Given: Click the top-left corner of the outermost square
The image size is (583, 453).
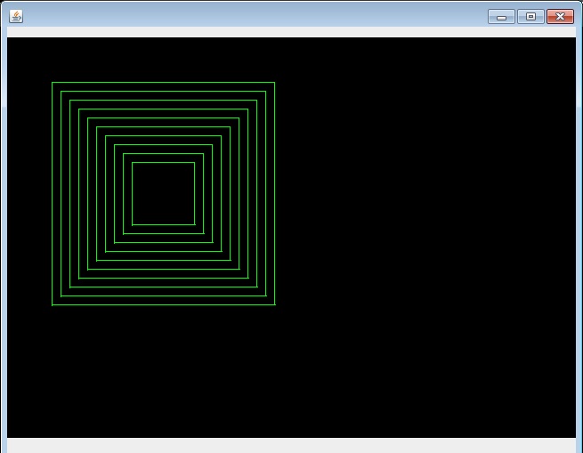Looking at the screenshot, I should click(52, 83).
